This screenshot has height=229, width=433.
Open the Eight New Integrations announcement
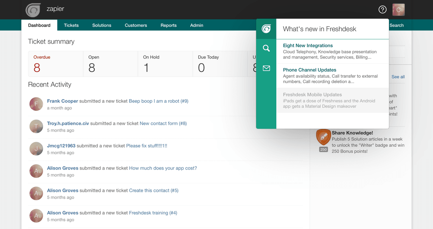click(332, 51)
